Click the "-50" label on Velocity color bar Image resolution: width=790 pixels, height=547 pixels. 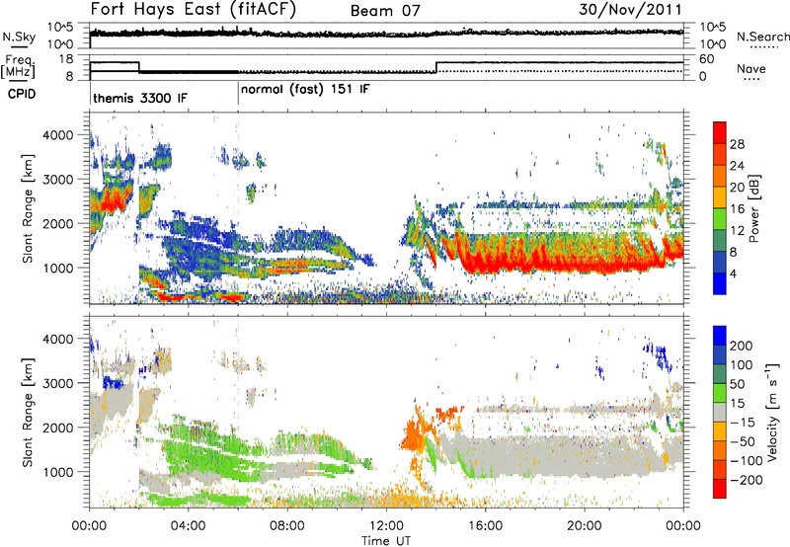745,441
